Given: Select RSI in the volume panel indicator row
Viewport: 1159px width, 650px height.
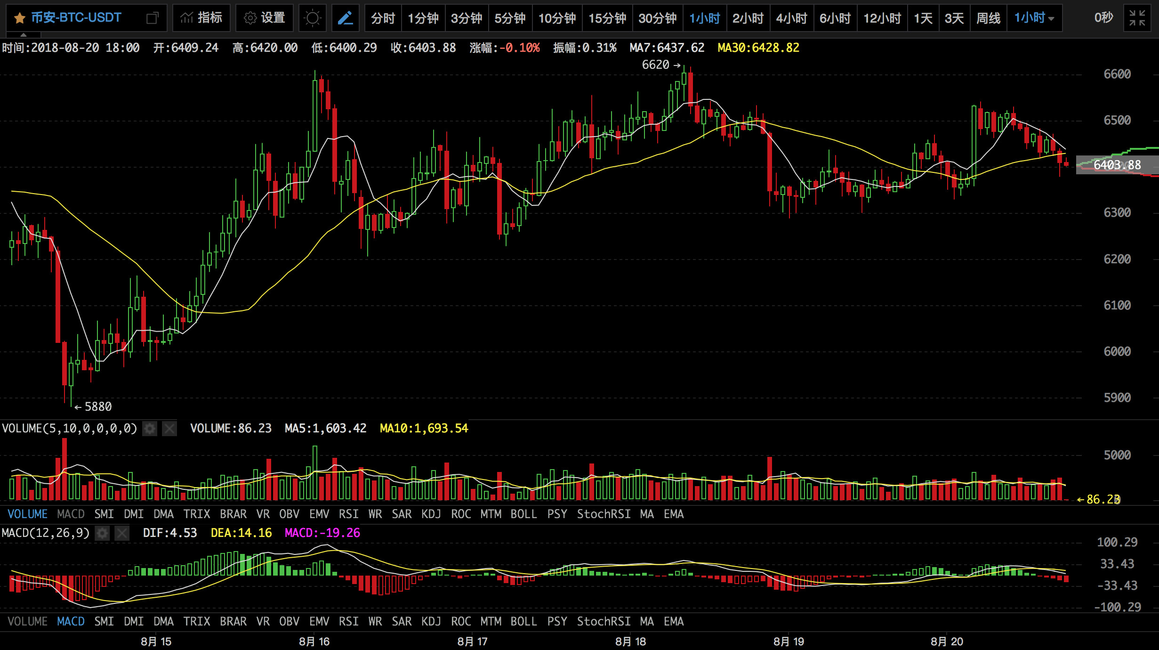Looking at the screenshot, I should pos(349,514).
